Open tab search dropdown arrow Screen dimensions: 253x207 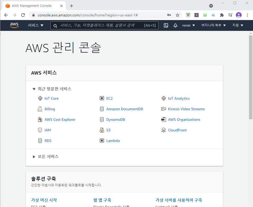[211, 6]
